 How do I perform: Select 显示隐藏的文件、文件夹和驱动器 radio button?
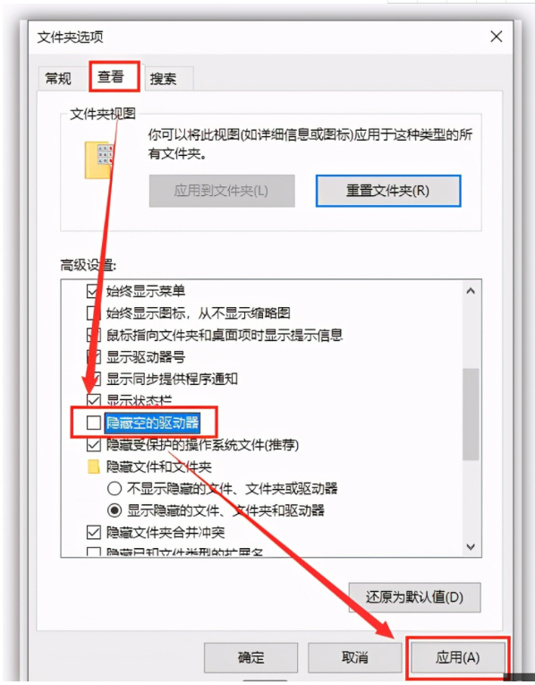(115, 510)
